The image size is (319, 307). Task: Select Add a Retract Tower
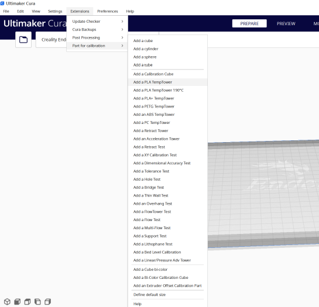[x=167, y=131]
